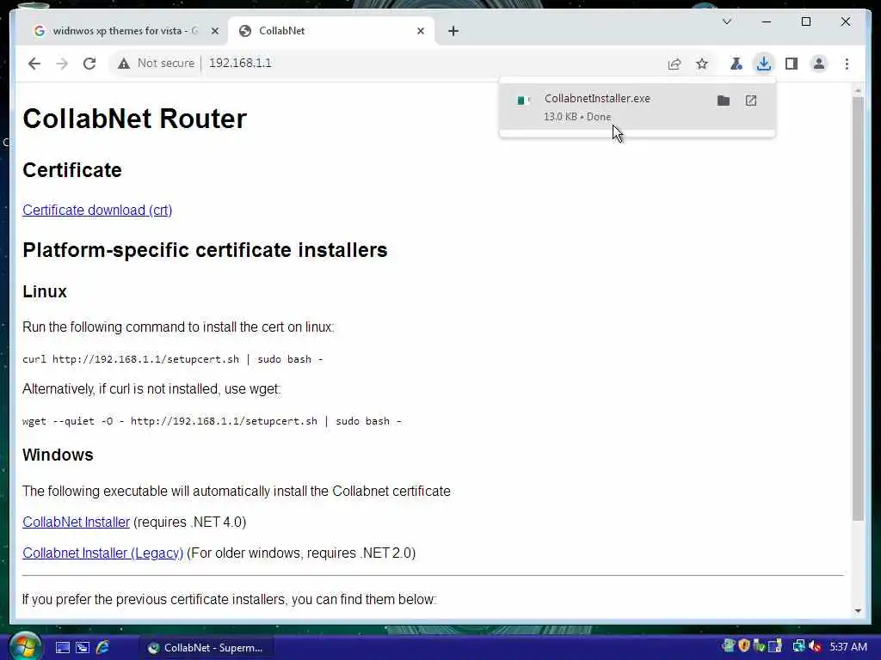Click the 'CollabNet Router' heading
The image size is (881, 660).
(x=135, y=119)
